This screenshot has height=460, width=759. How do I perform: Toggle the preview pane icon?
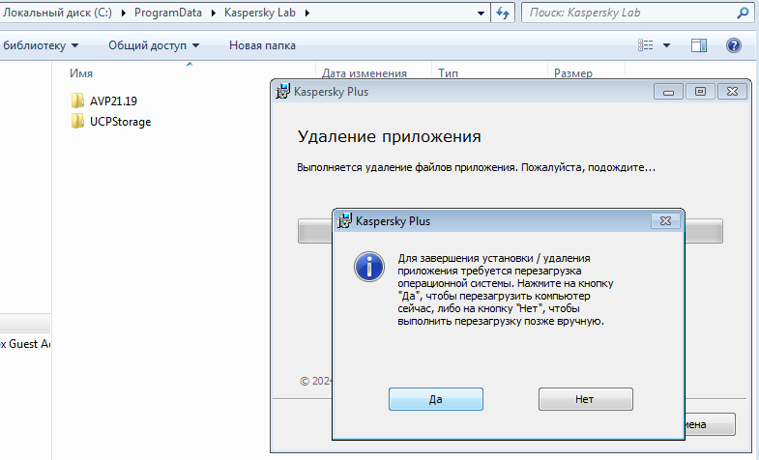(x=698, y=45)
